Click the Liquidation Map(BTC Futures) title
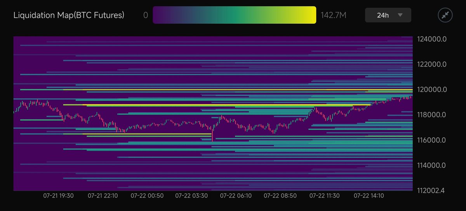Image resolution: width=466 pixels, height=211 pixels. (x=69, y=16)
